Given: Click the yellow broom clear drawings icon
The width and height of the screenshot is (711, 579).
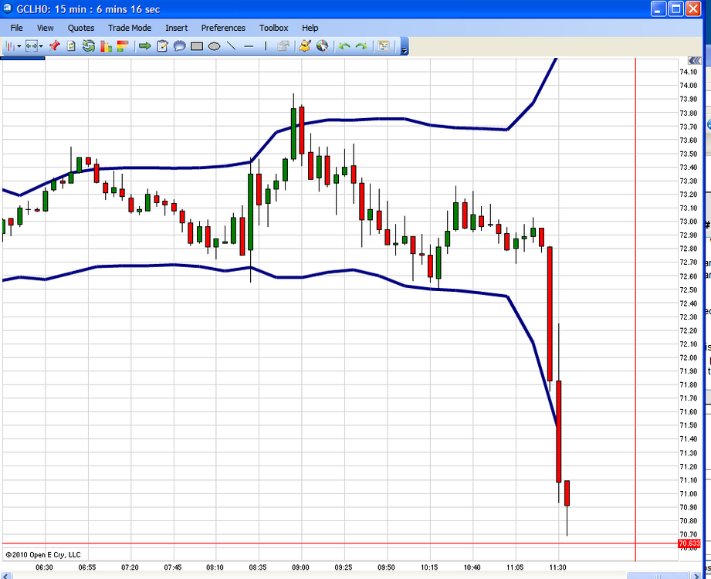Looking at the screenshot, I should pos(305,46).
